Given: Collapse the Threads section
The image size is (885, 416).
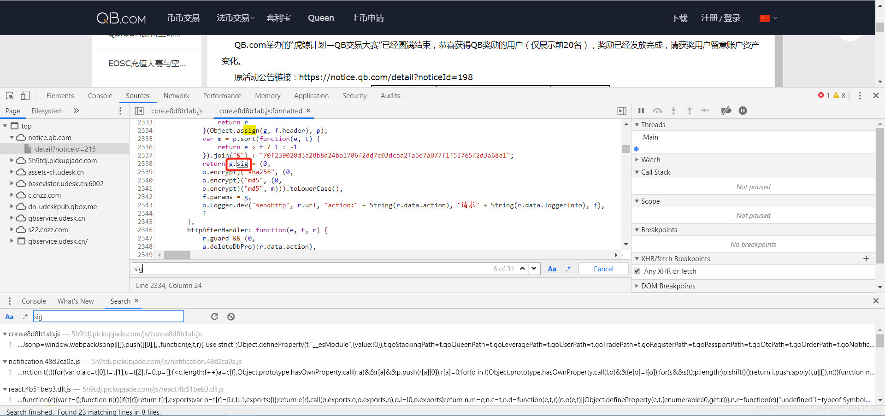Looking at the screenshot, I should pyautogui.click(x=637, y=124).
